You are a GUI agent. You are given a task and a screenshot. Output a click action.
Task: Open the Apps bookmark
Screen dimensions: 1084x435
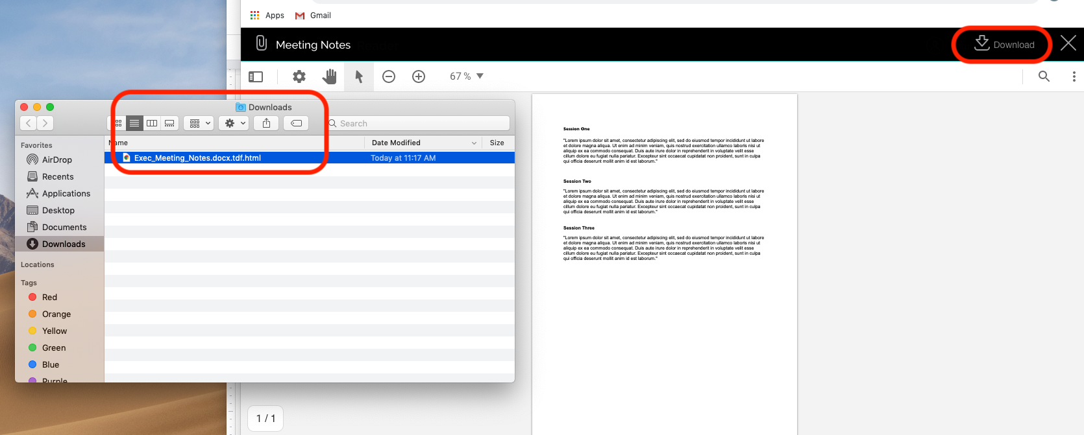click(x=267, y=15)
